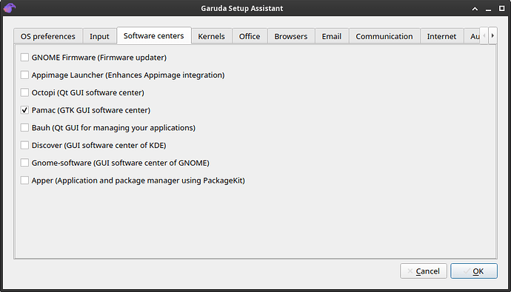Image resolution: width=511 pixels, height=292 pixels.
Task: Click the Cancel button
Action: click(x=424, y=271)
